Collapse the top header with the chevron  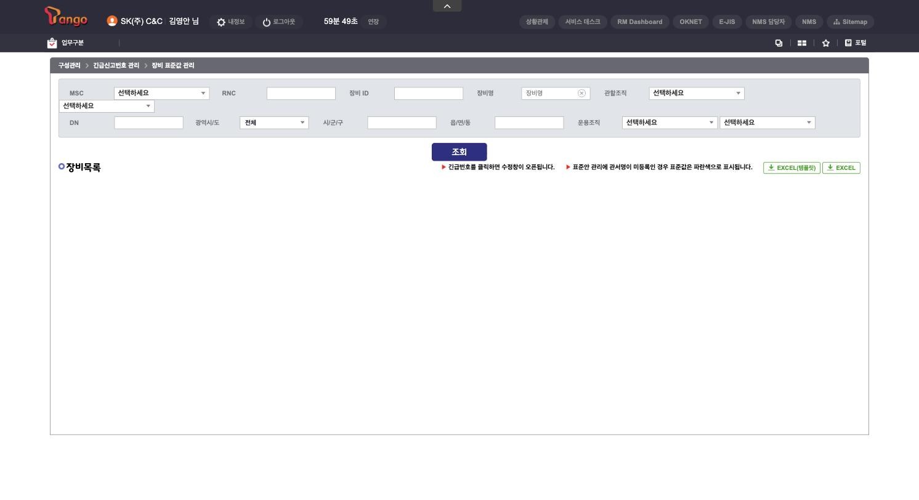(447, 6)
